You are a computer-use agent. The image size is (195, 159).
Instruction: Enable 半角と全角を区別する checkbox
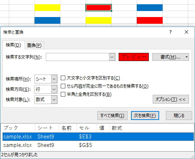63,94
